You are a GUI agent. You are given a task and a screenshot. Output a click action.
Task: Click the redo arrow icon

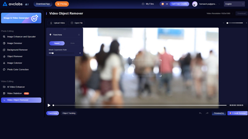pos(207,113)
